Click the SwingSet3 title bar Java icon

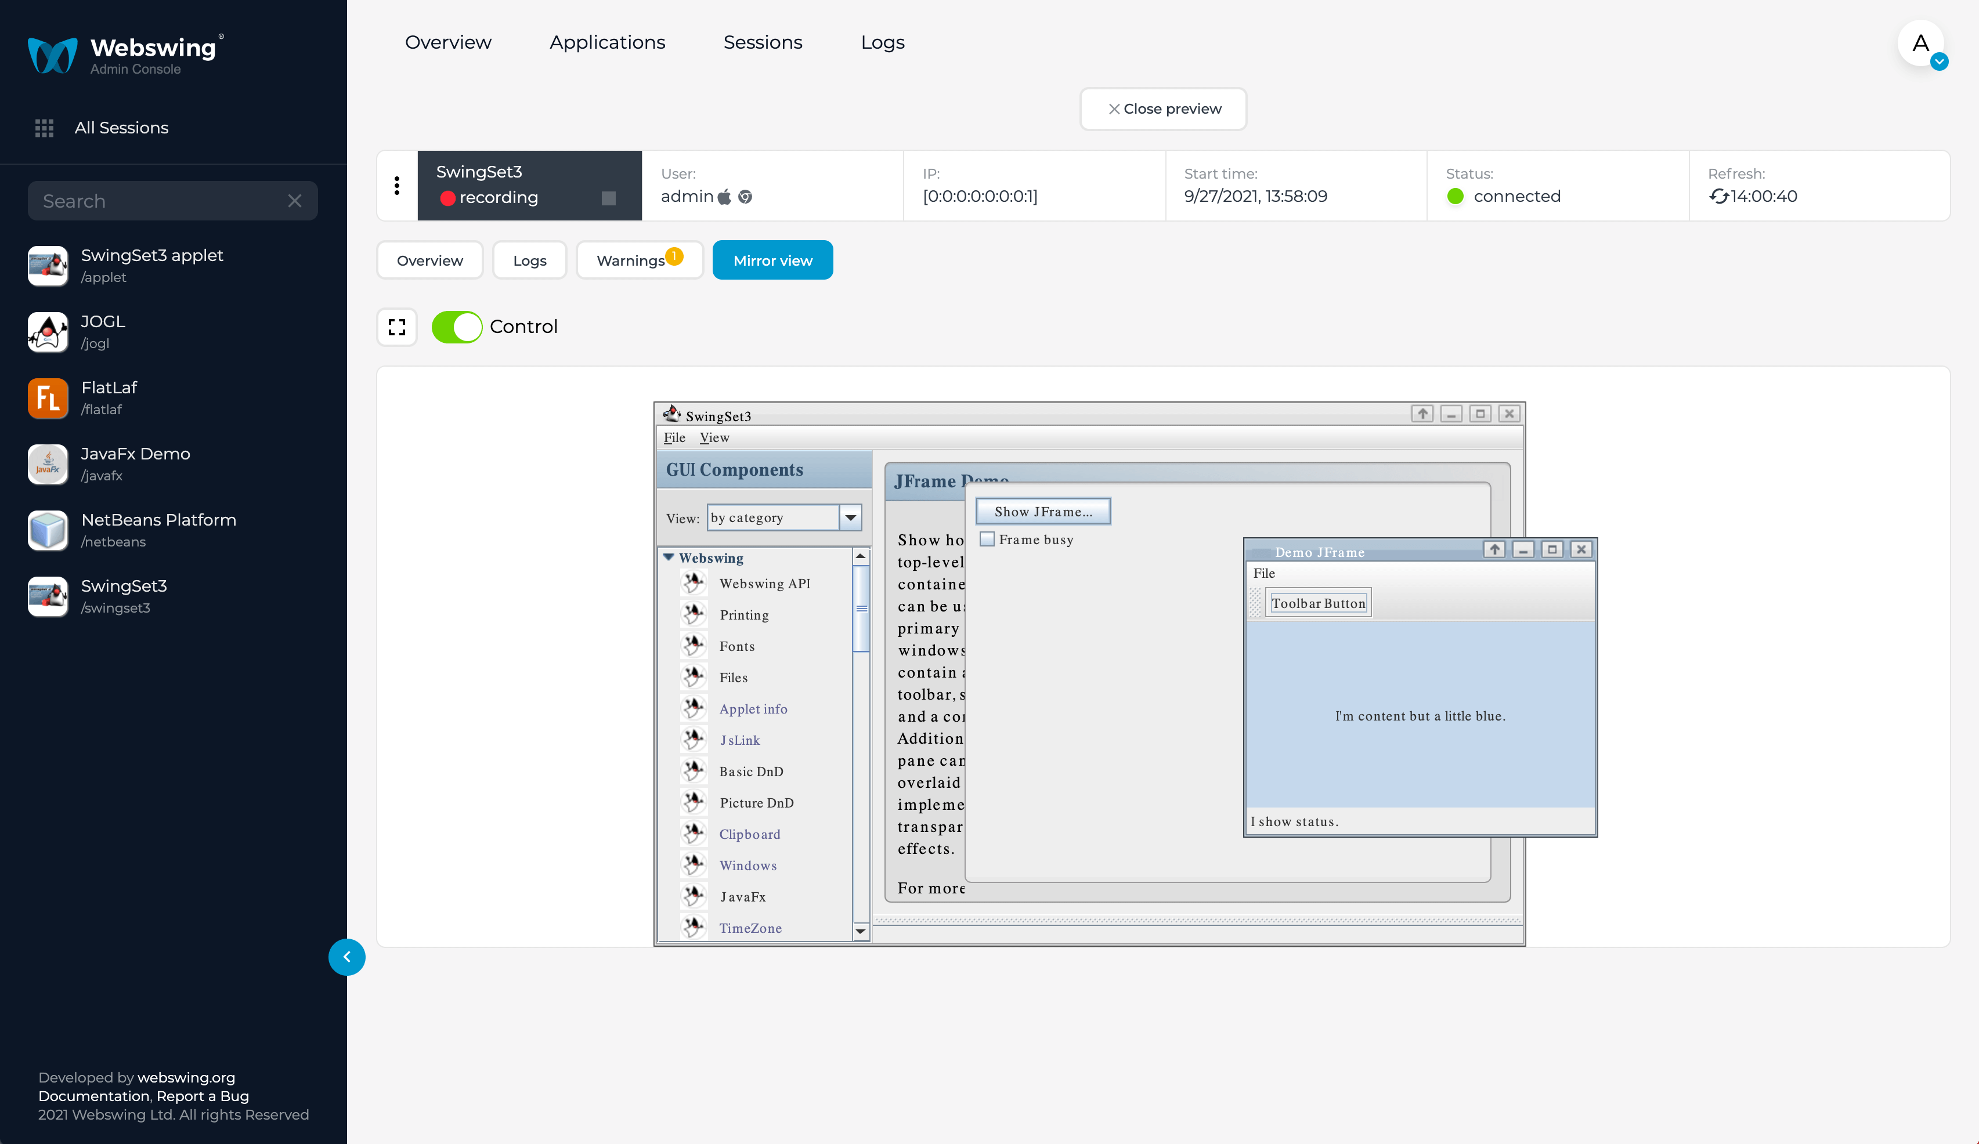672,414
